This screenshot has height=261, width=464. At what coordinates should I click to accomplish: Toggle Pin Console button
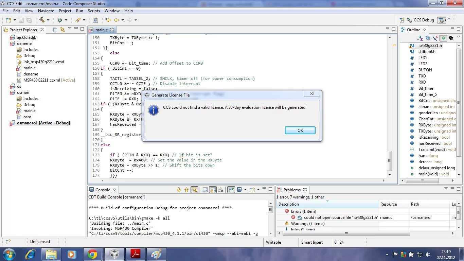pos(231,190)
